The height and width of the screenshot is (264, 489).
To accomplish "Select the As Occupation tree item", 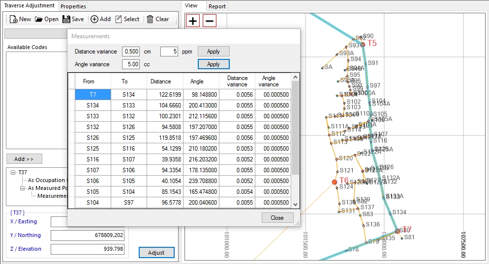I will [46, 180].
